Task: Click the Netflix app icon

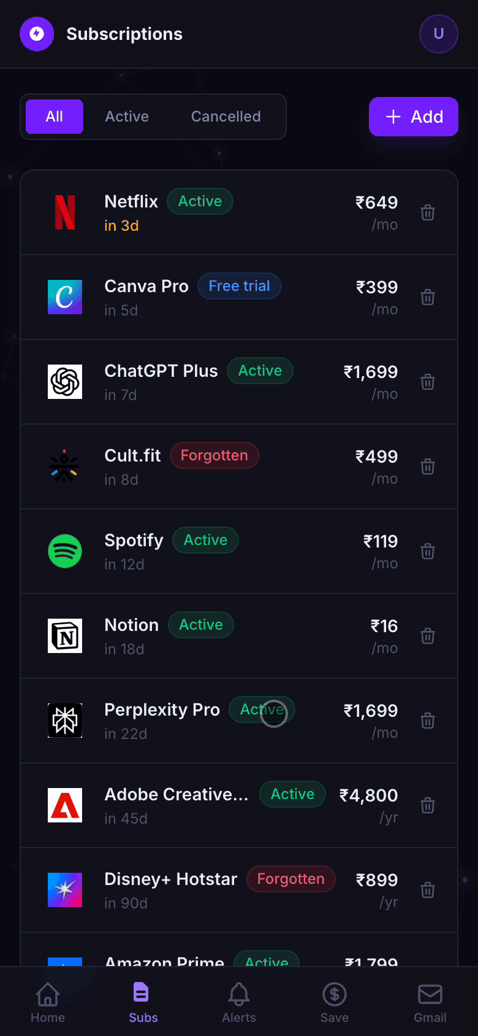Action: click(x=64, y=212)
